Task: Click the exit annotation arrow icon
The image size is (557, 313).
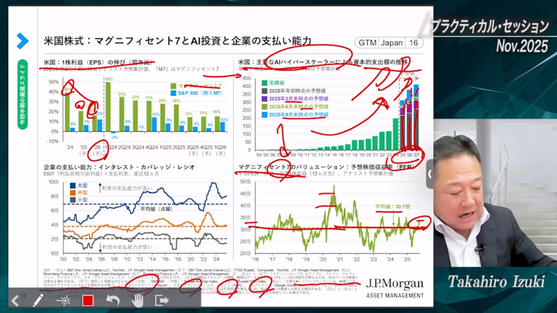Action: pos(162,299)
